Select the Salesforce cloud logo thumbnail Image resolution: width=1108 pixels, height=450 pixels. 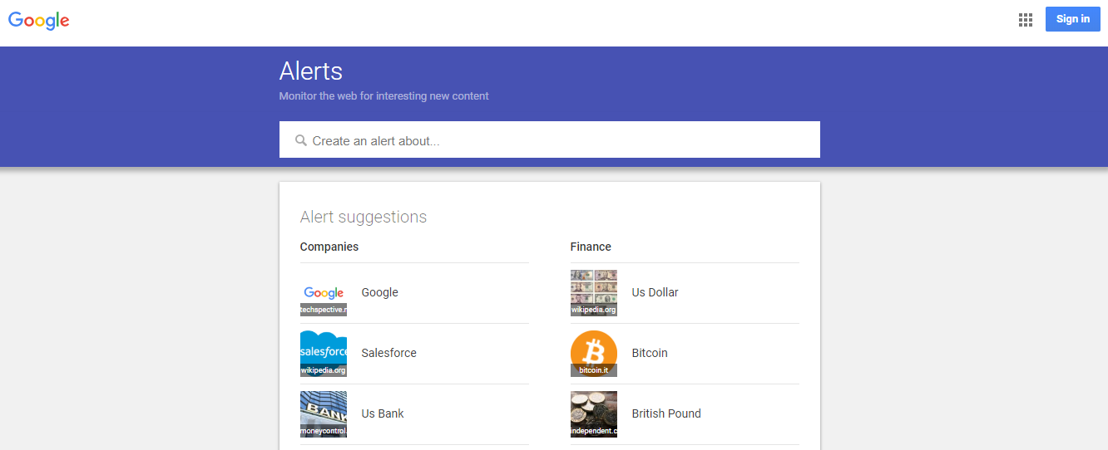(x=324, y=353)
